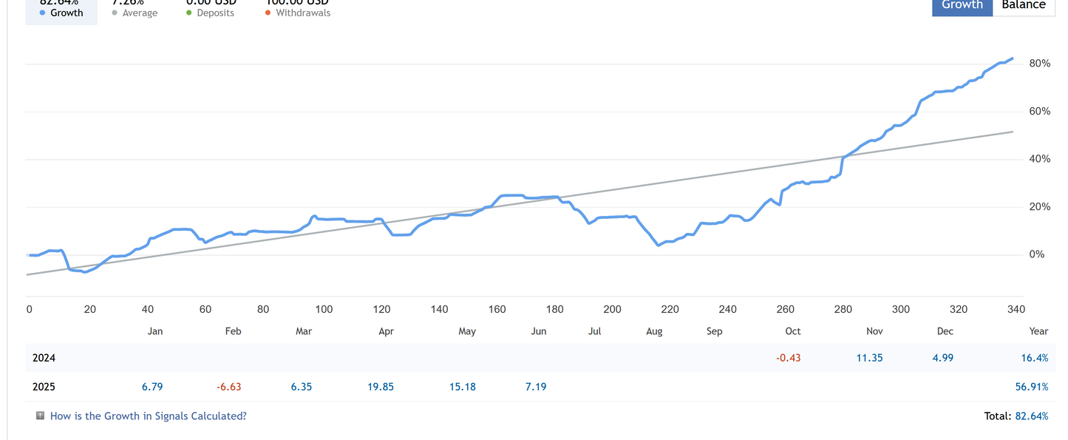Toggle the Withdrawals series legend label

[303, 13]
